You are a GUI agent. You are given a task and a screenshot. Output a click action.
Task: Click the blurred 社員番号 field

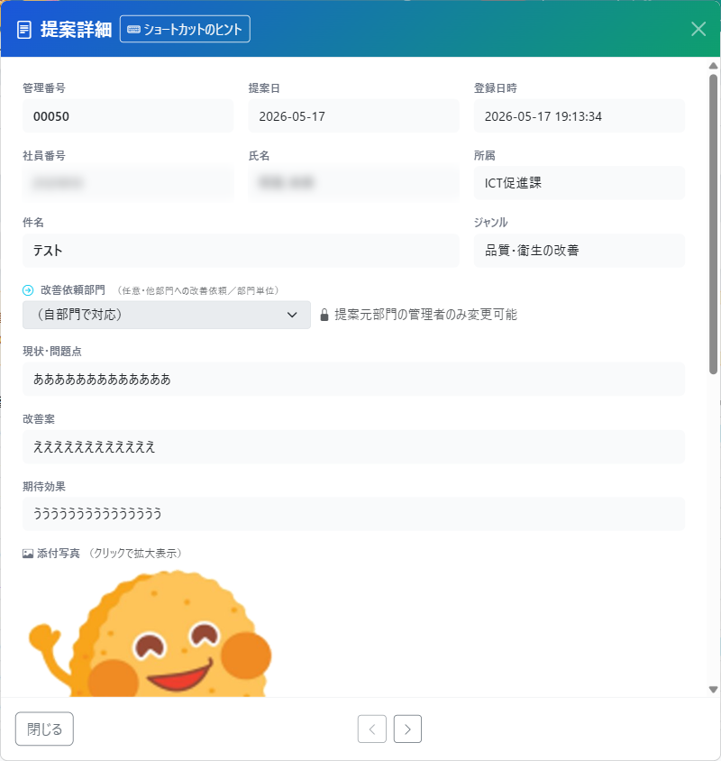click(x=128, y=183)
